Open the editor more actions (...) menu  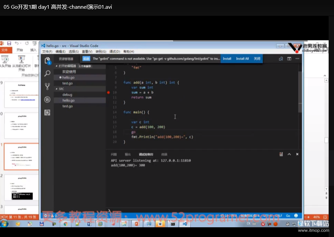[297, 58]
